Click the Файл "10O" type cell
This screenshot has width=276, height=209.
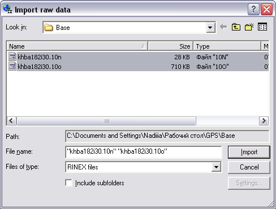[x=213, y=67]
